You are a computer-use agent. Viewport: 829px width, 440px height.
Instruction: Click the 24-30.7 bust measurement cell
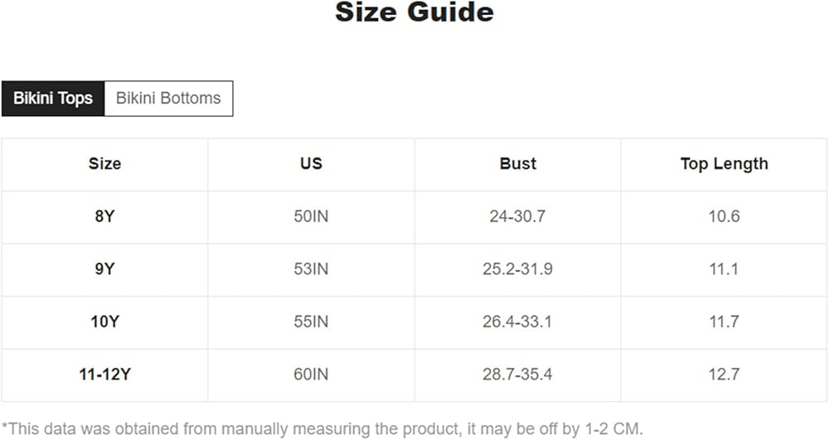coord(518,216)
